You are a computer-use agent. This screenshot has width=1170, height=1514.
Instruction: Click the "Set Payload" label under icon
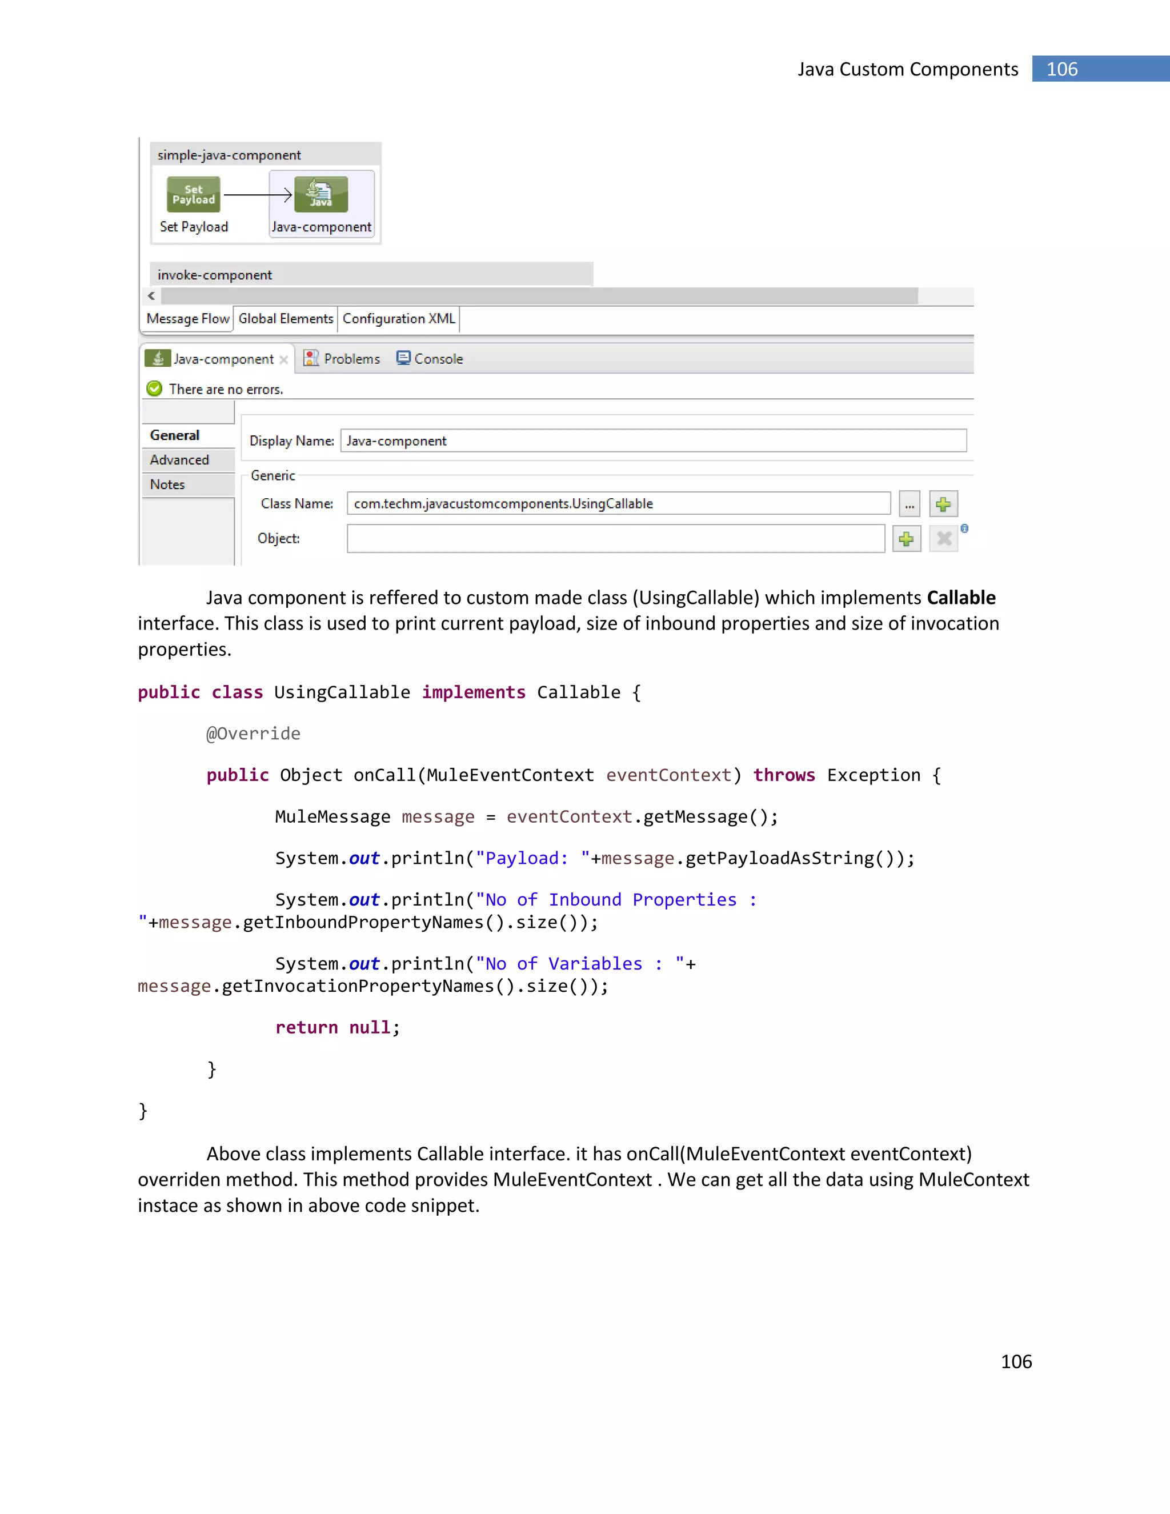click(x=194, y=227)
